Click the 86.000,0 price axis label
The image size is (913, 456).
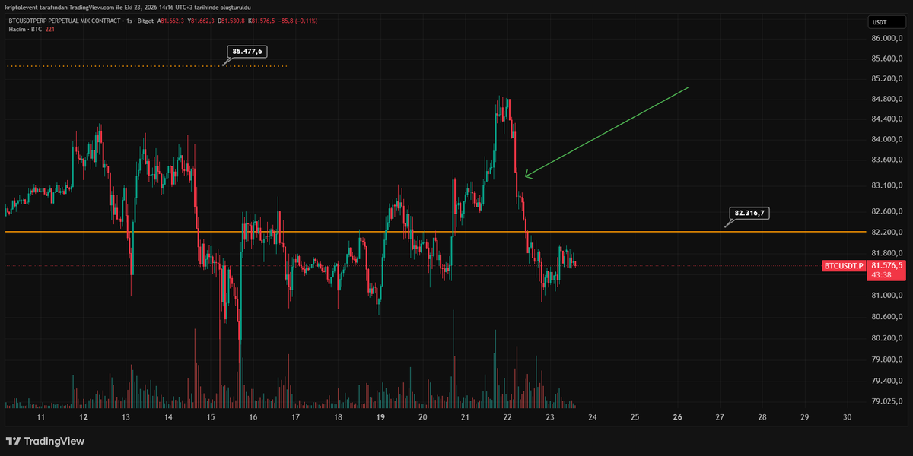[887, 38]
